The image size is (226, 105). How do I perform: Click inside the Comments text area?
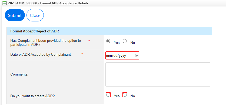158,74
